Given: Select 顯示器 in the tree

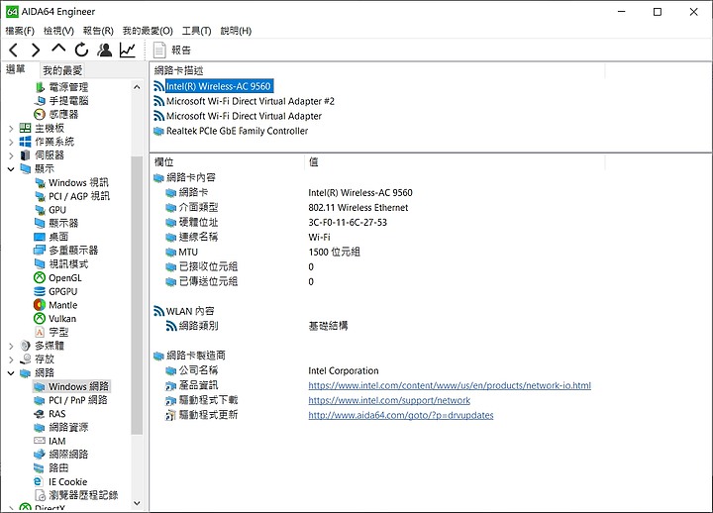Looking at the screenshot, I should click(x=63, y=223).
